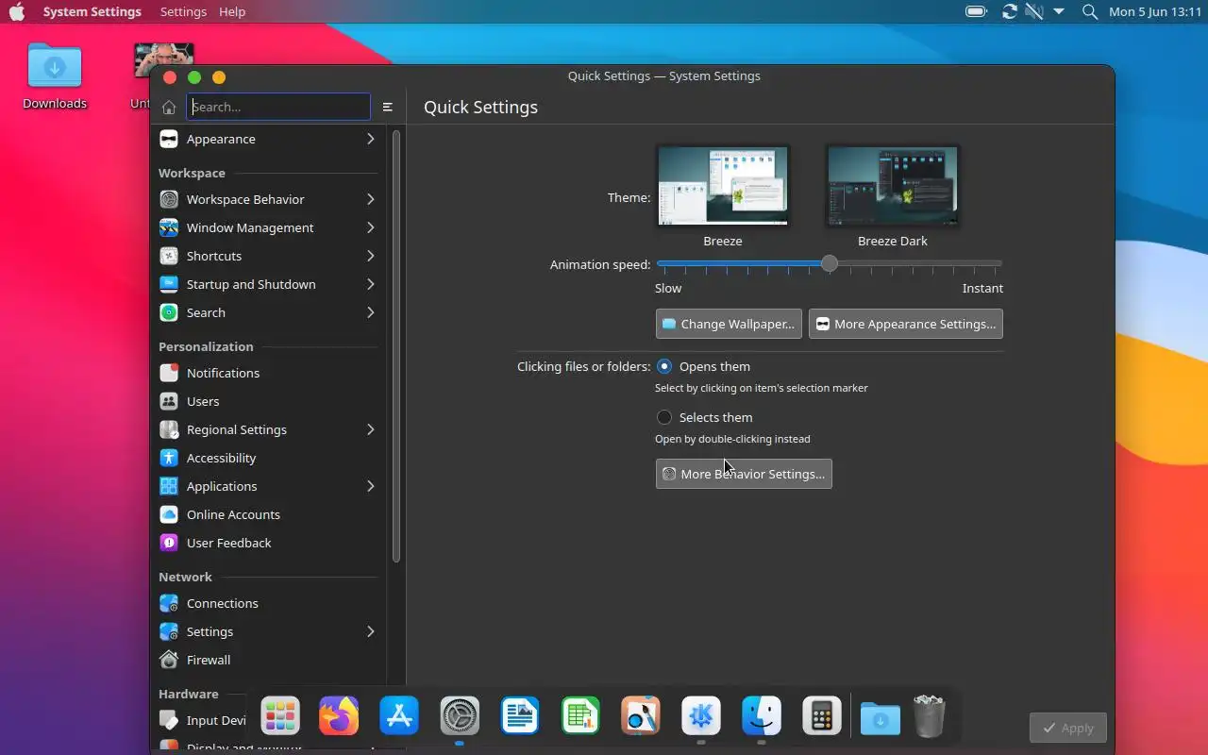Click the green Search category icon
The height and width of the screenshot is (755, 1208).
point(169,312)
